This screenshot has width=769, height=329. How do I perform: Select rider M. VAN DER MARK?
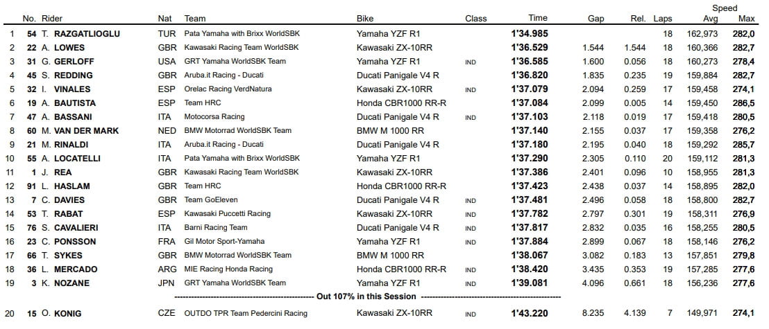point(81,130)
